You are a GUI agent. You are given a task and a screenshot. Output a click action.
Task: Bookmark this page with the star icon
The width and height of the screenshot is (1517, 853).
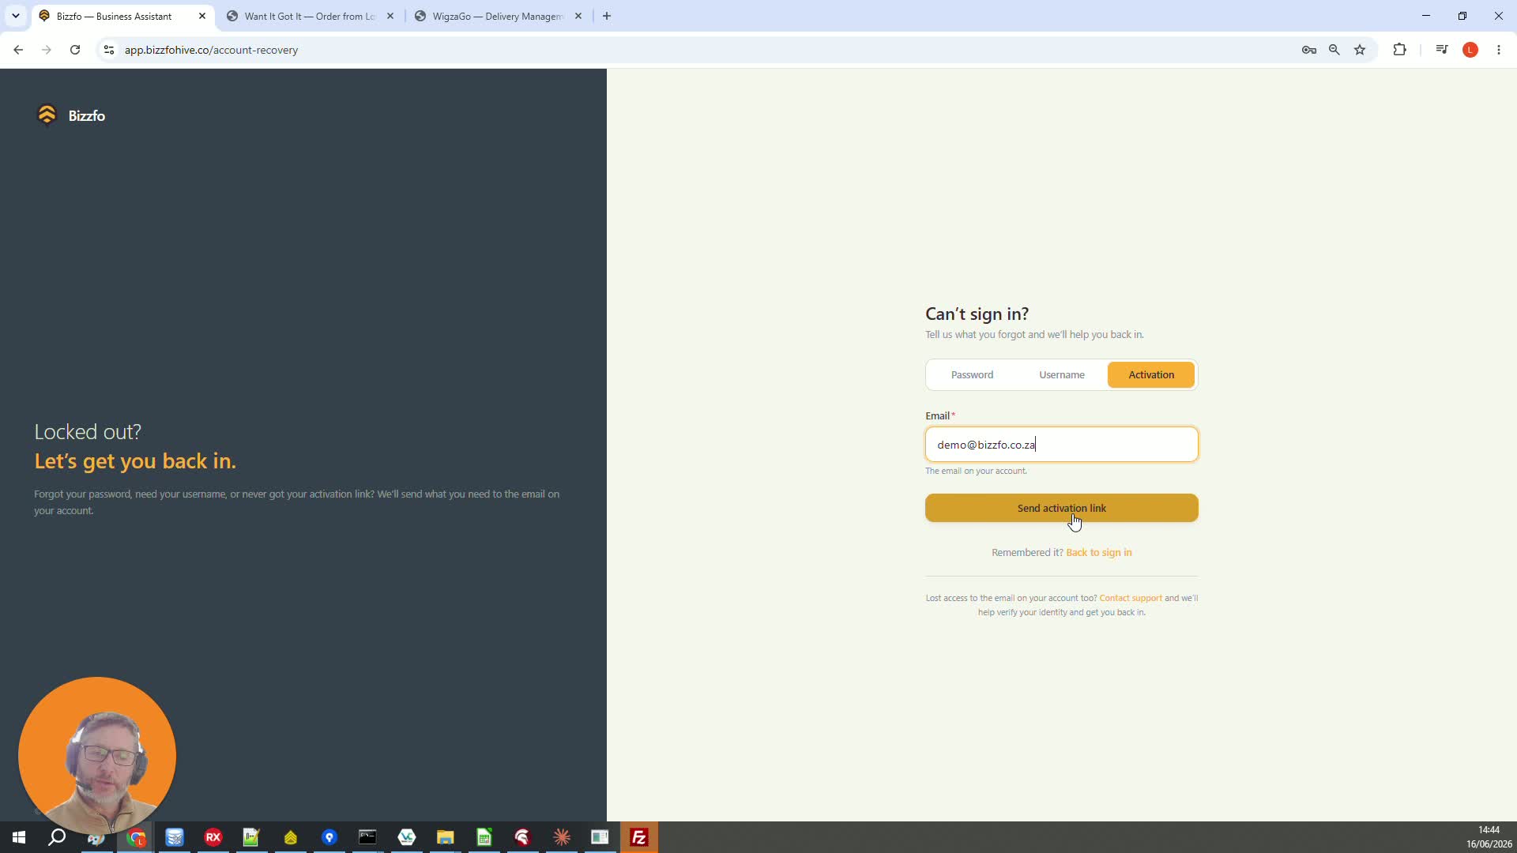click(x=1360, y=50)
